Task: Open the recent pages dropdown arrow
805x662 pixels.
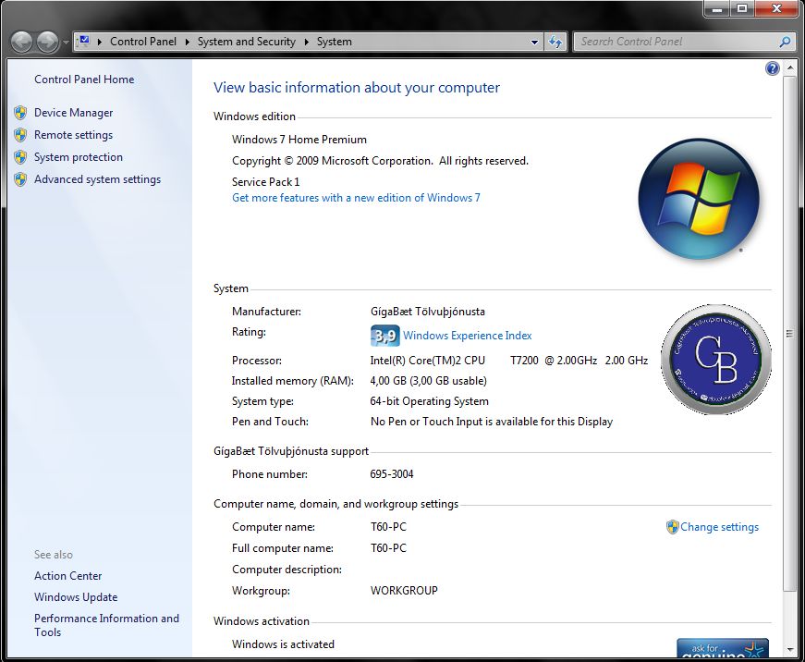Action: coord(65,43)
